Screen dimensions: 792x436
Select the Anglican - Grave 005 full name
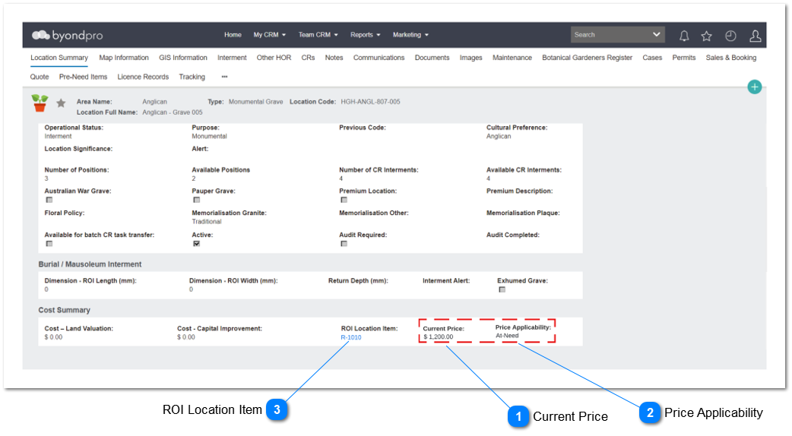click(x=173, y=112)
